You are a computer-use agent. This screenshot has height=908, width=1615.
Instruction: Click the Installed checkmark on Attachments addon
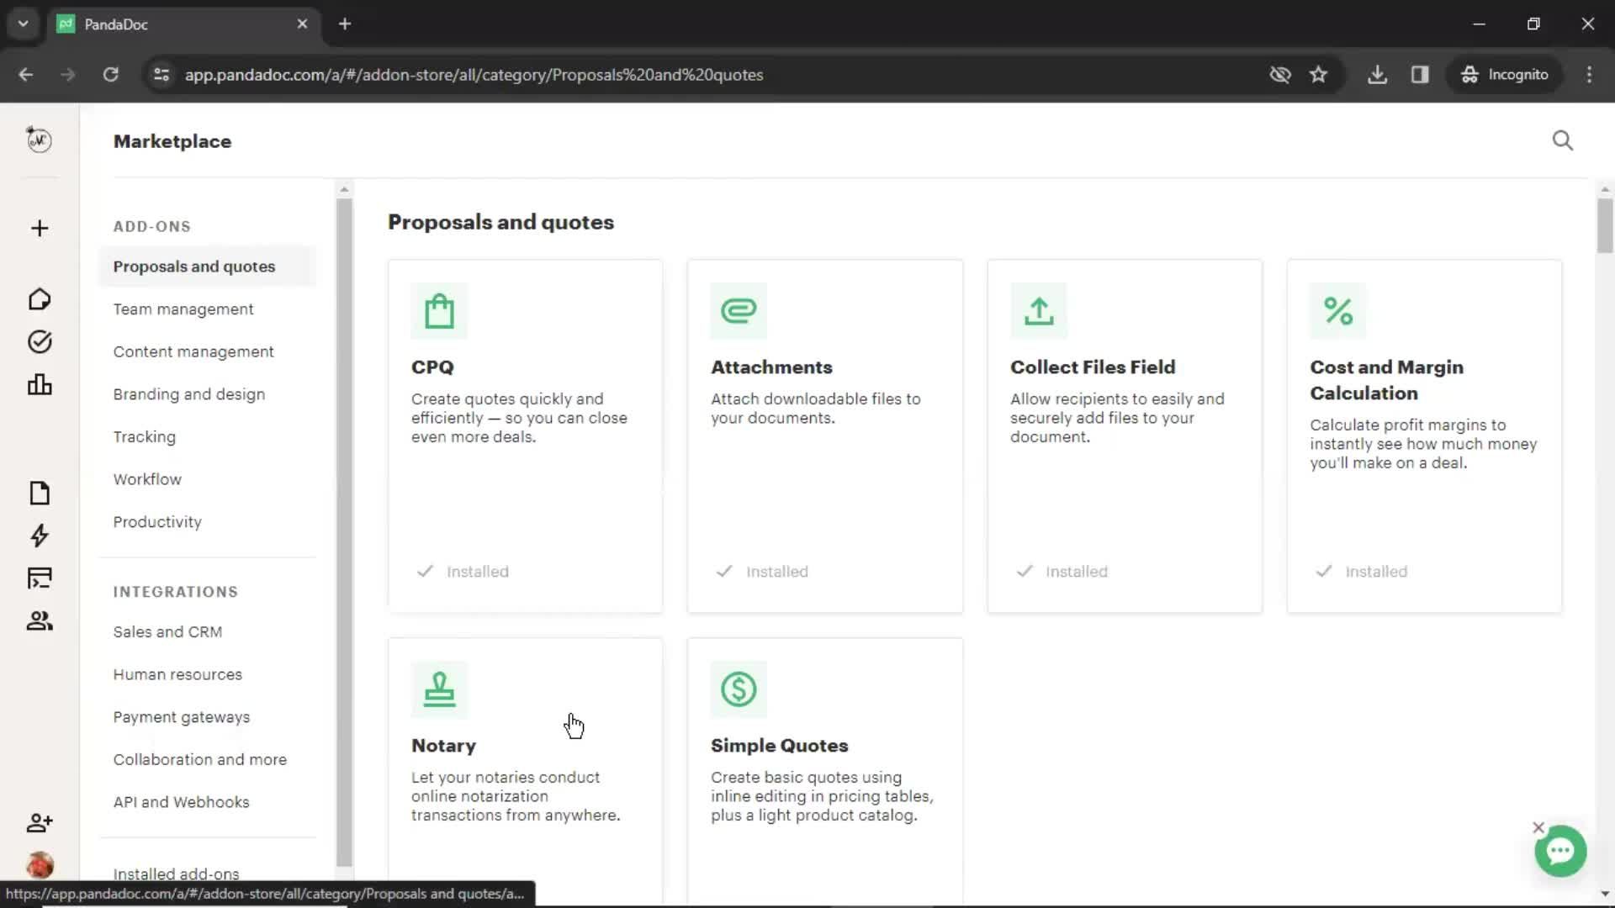coord(725,571)
